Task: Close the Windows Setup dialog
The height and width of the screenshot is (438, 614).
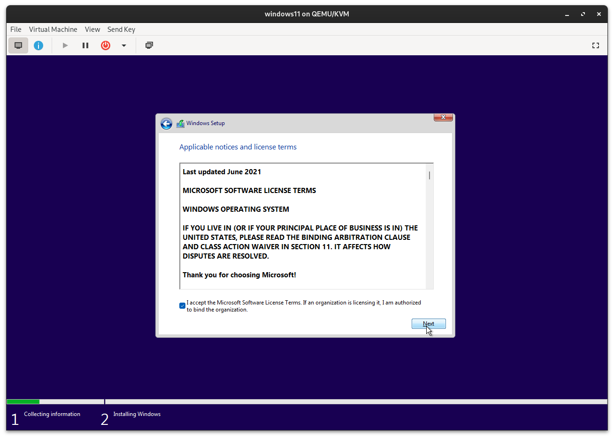Action: pyautogui.click(x=443, y=117)
